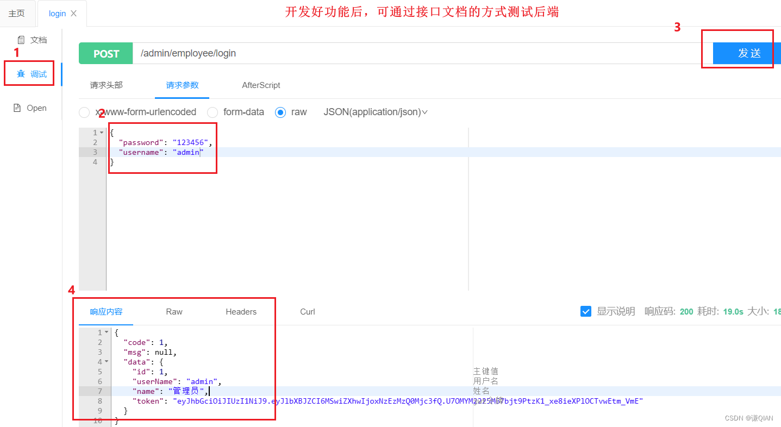Select the x-www-form-urlencoded radio button
The image size is (781, 427).
click(x=84, y=112)
